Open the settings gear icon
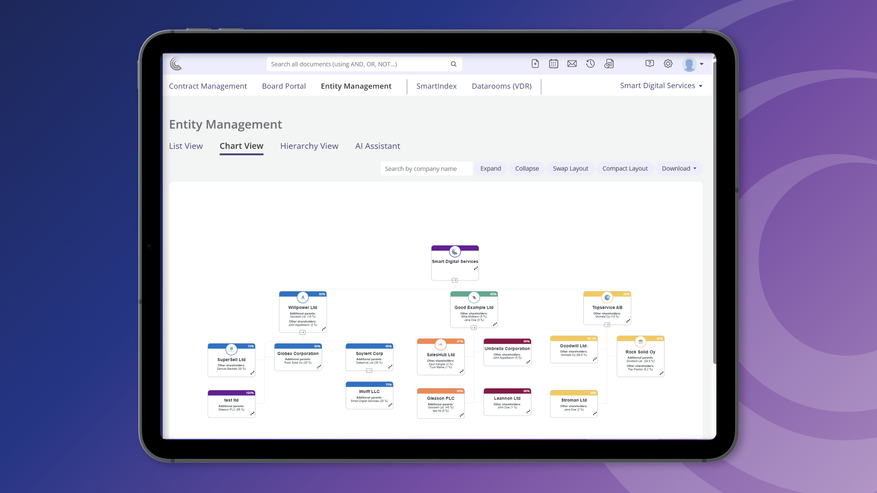 668,64
